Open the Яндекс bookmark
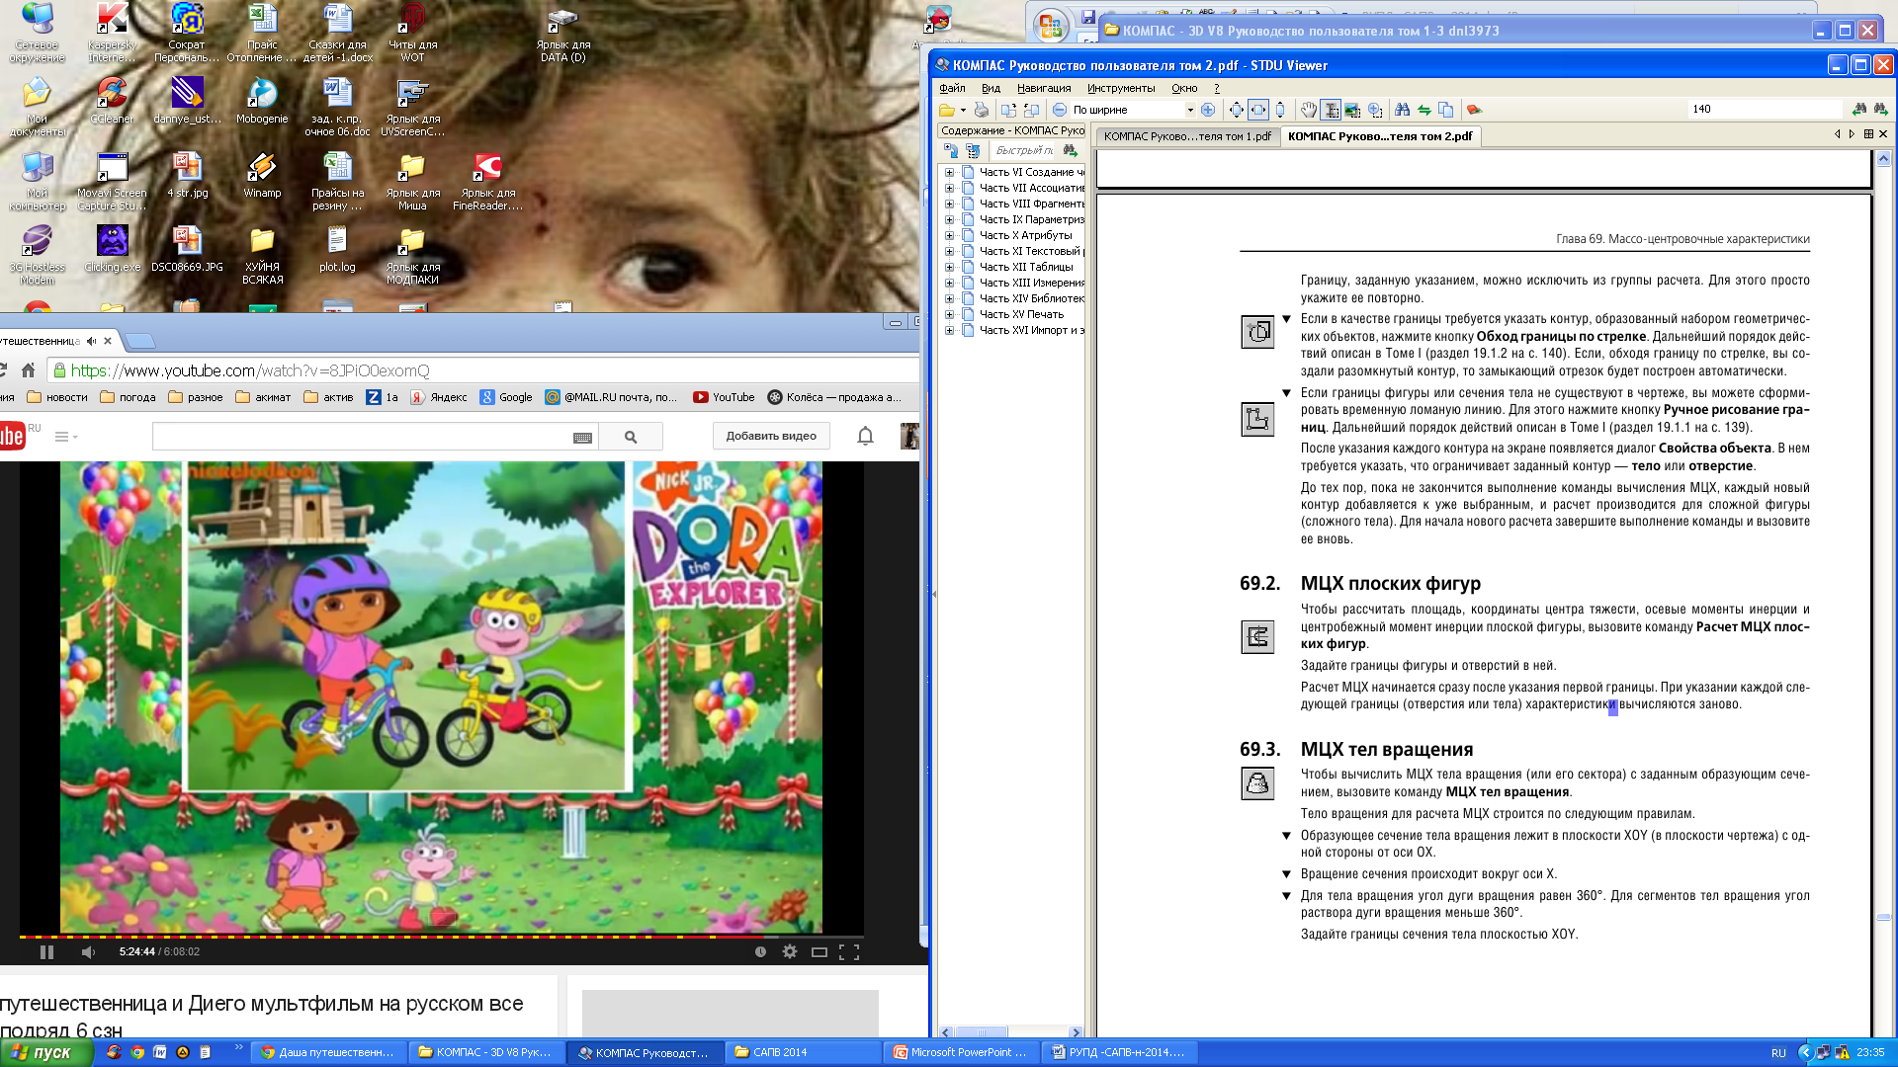 [x=439, y=397]
